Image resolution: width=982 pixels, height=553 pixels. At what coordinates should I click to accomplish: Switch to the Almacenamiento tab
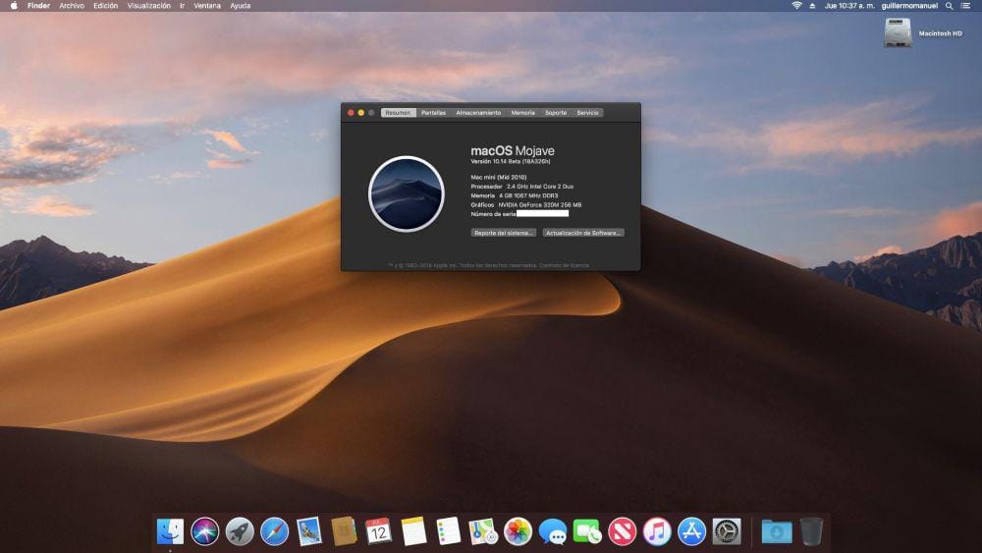pyautogui.click(x=478, y=113)
